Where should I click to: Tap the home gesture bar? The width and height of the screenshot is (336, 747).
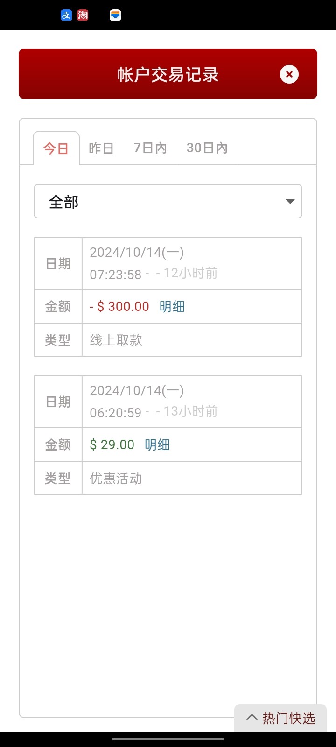tap(168, 739)
